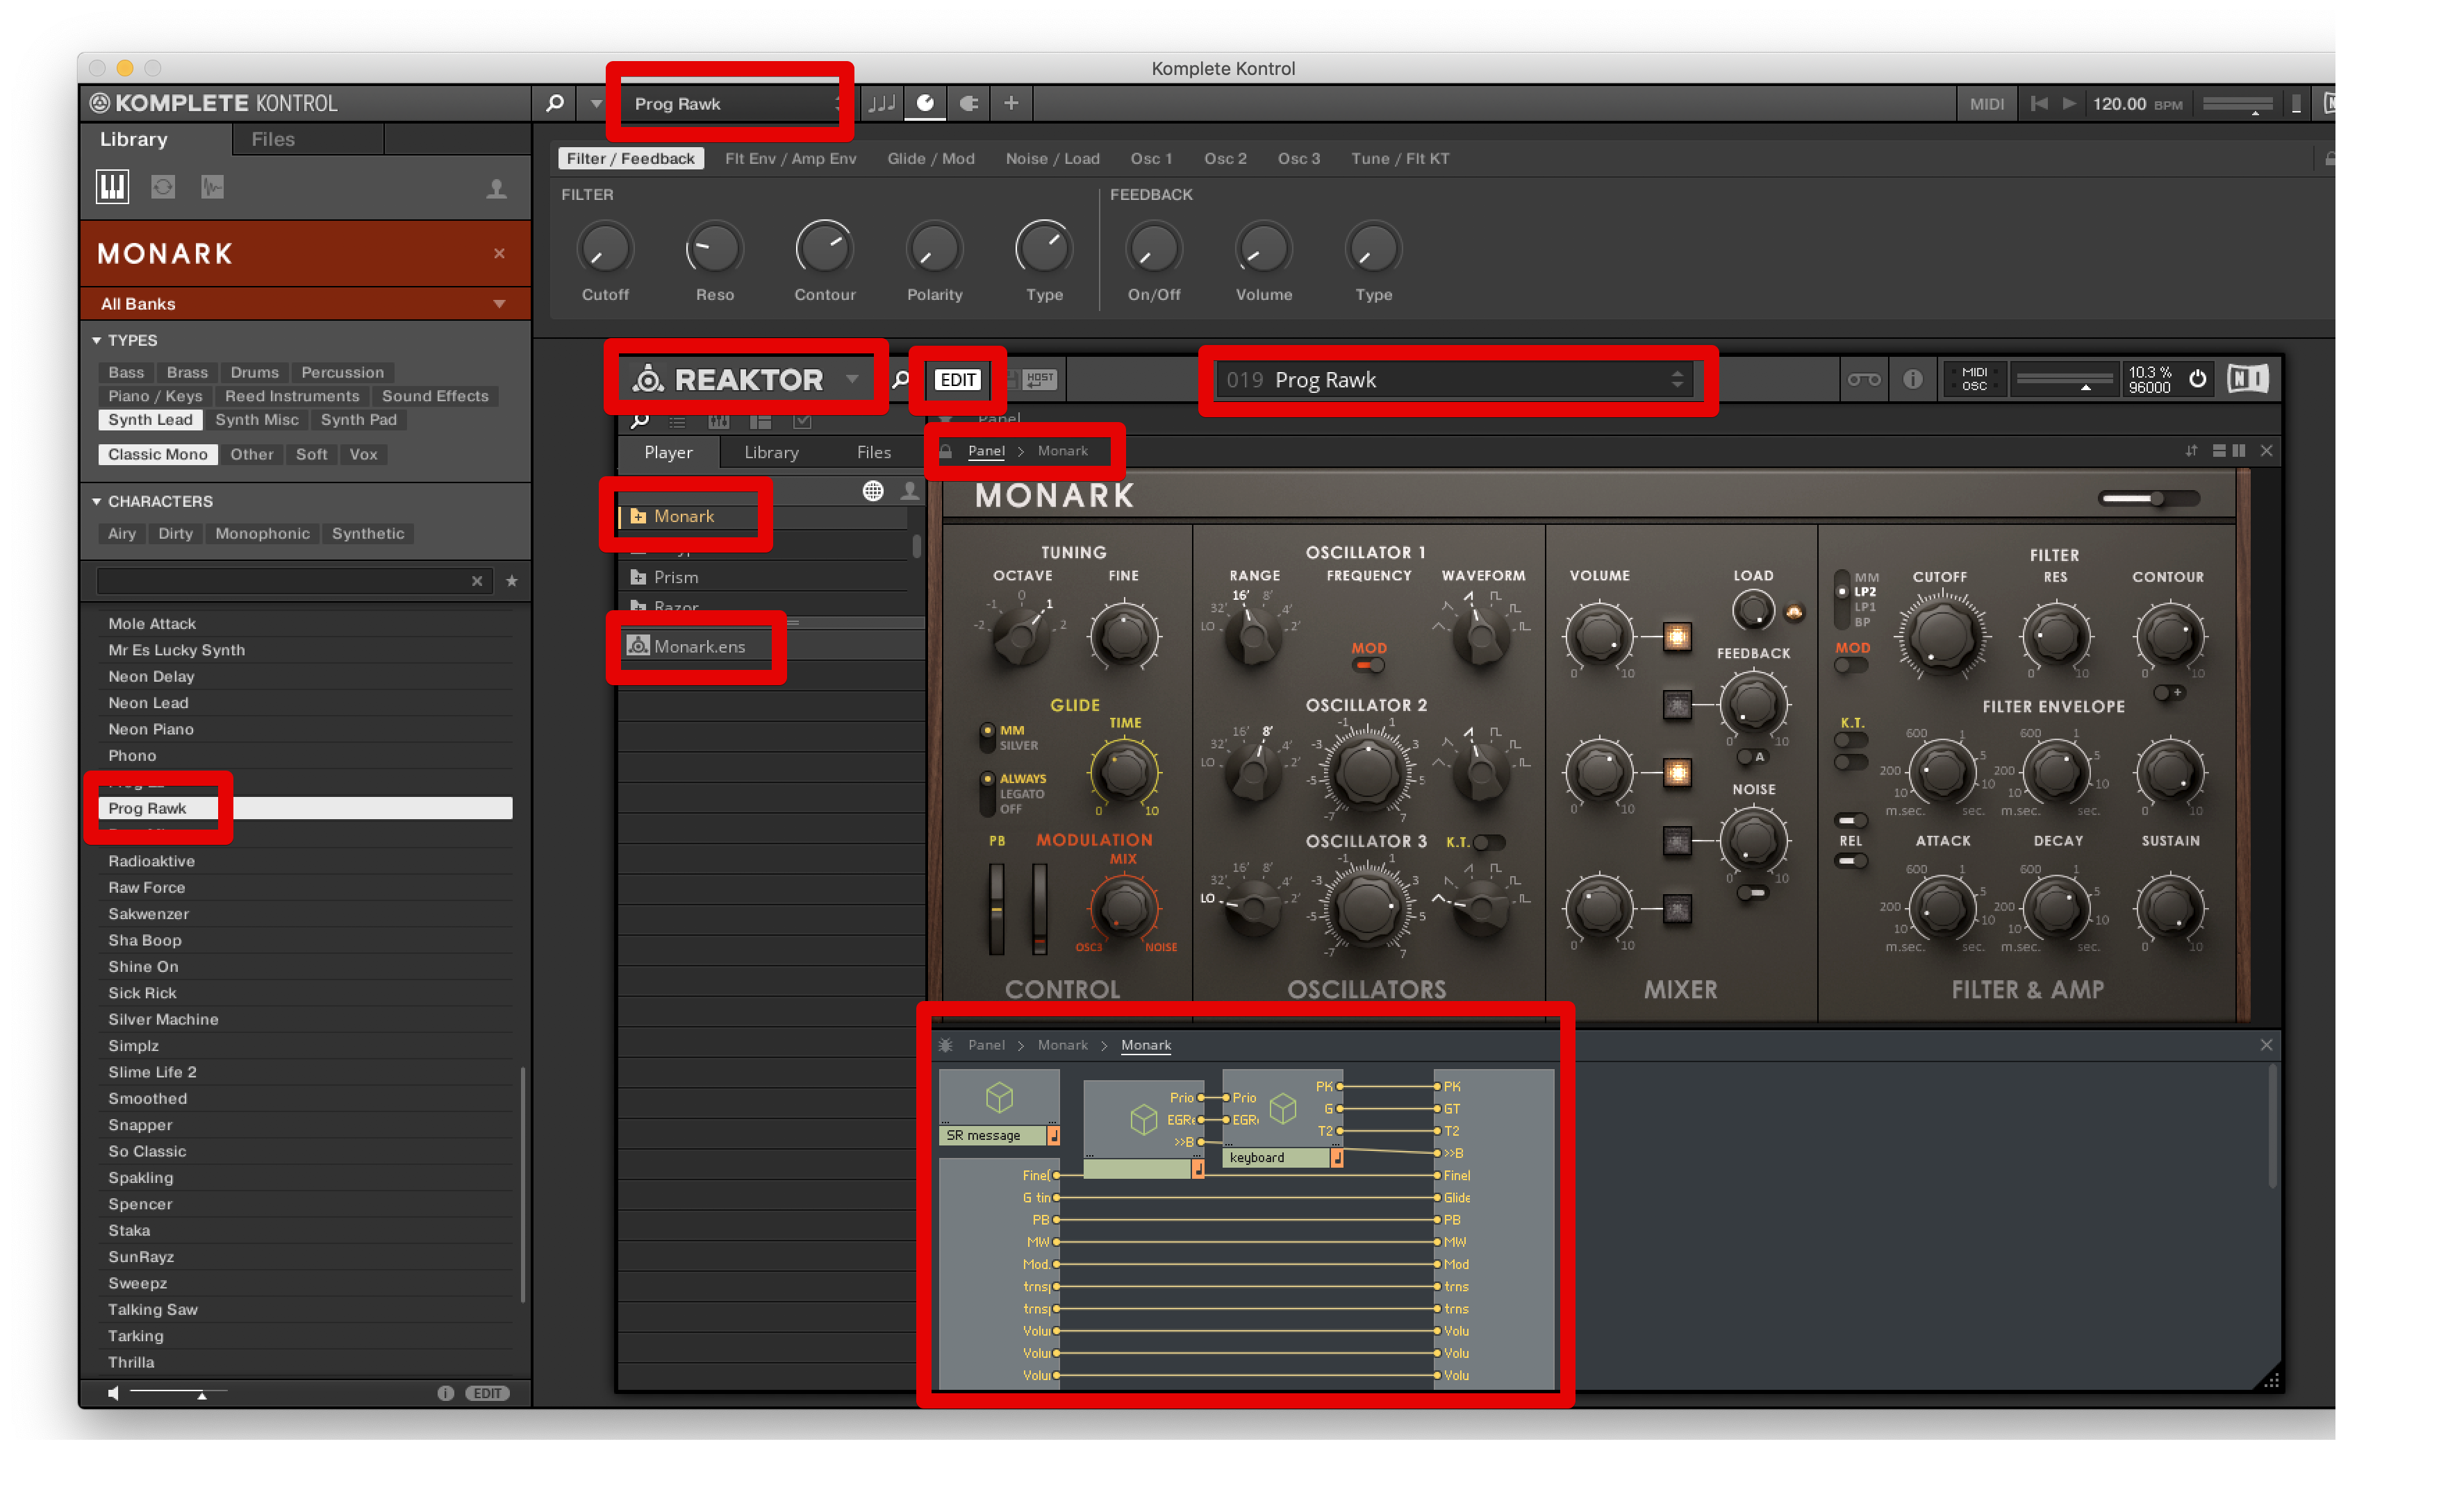
Task: Toggle the MM/SILVER glide mode switch
Action: point(987,737)
